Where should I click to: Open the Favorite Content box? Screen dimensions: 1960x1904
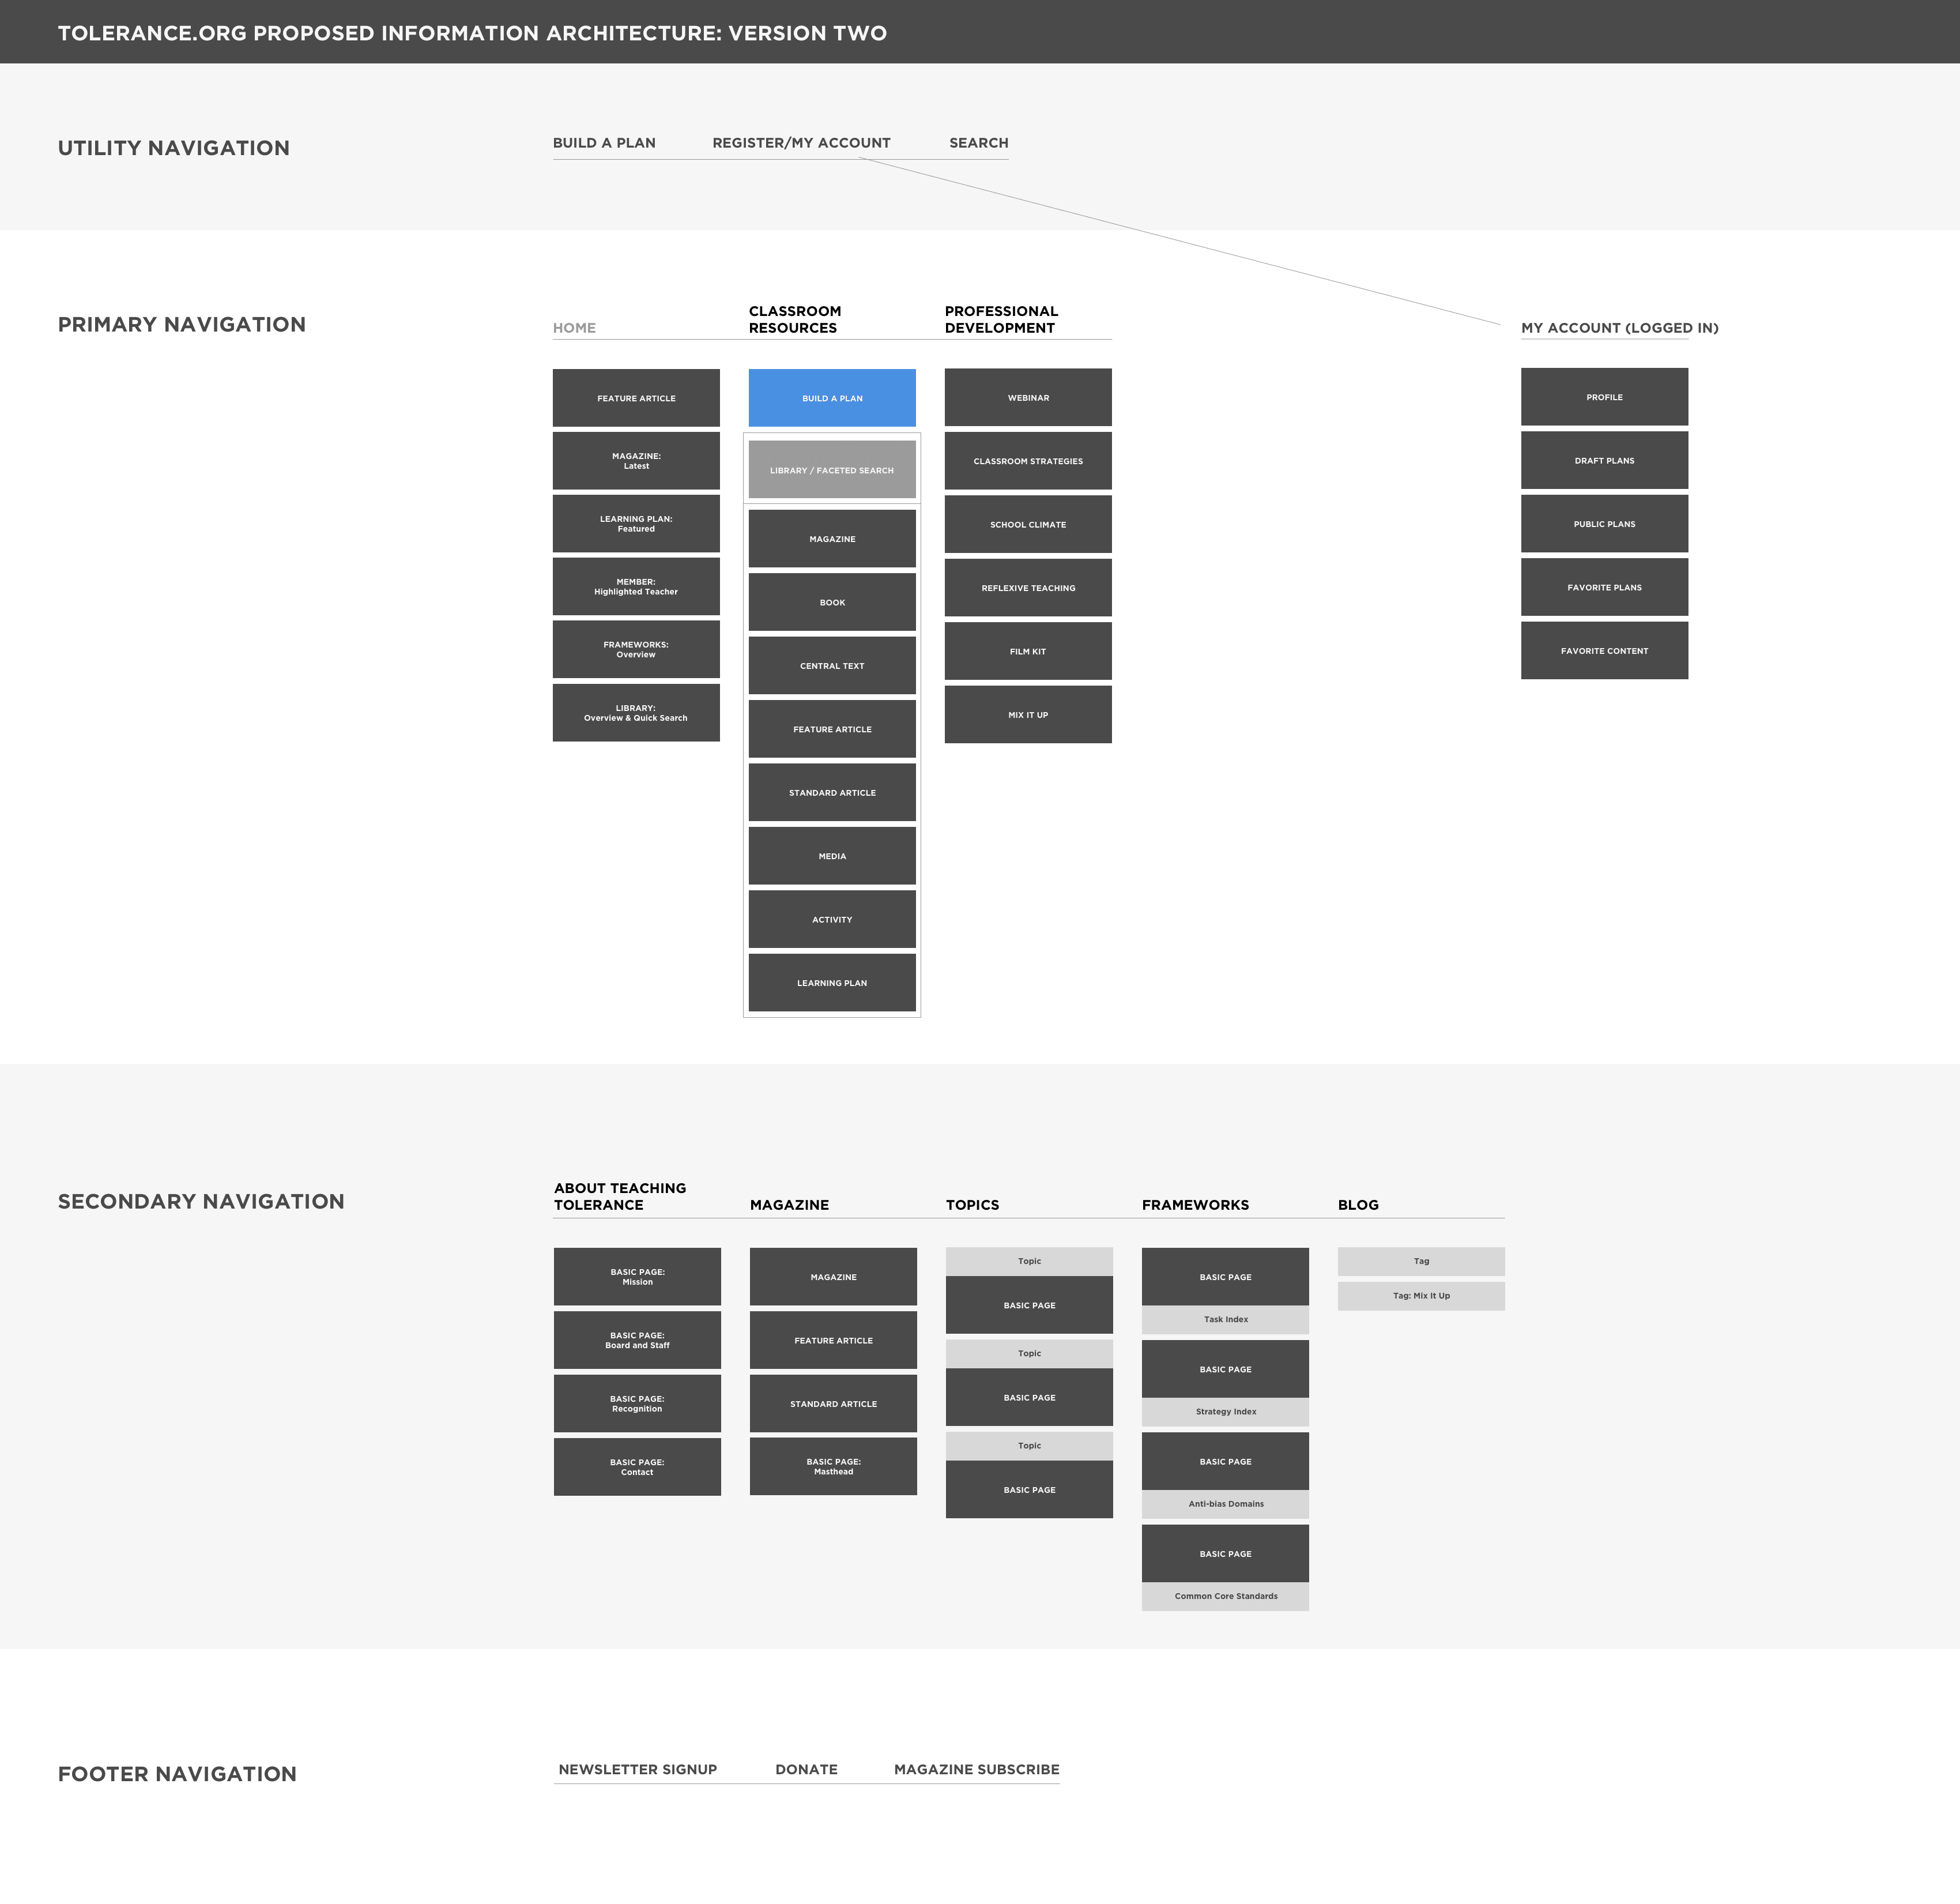point(1604,650)
